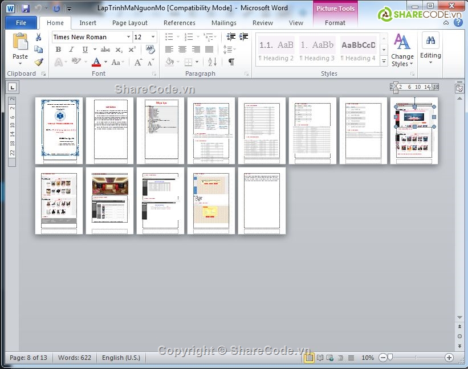Viewport: 468px width, 369px height.
Task: Toggle underline formatting
Action: tap(85, 50)
